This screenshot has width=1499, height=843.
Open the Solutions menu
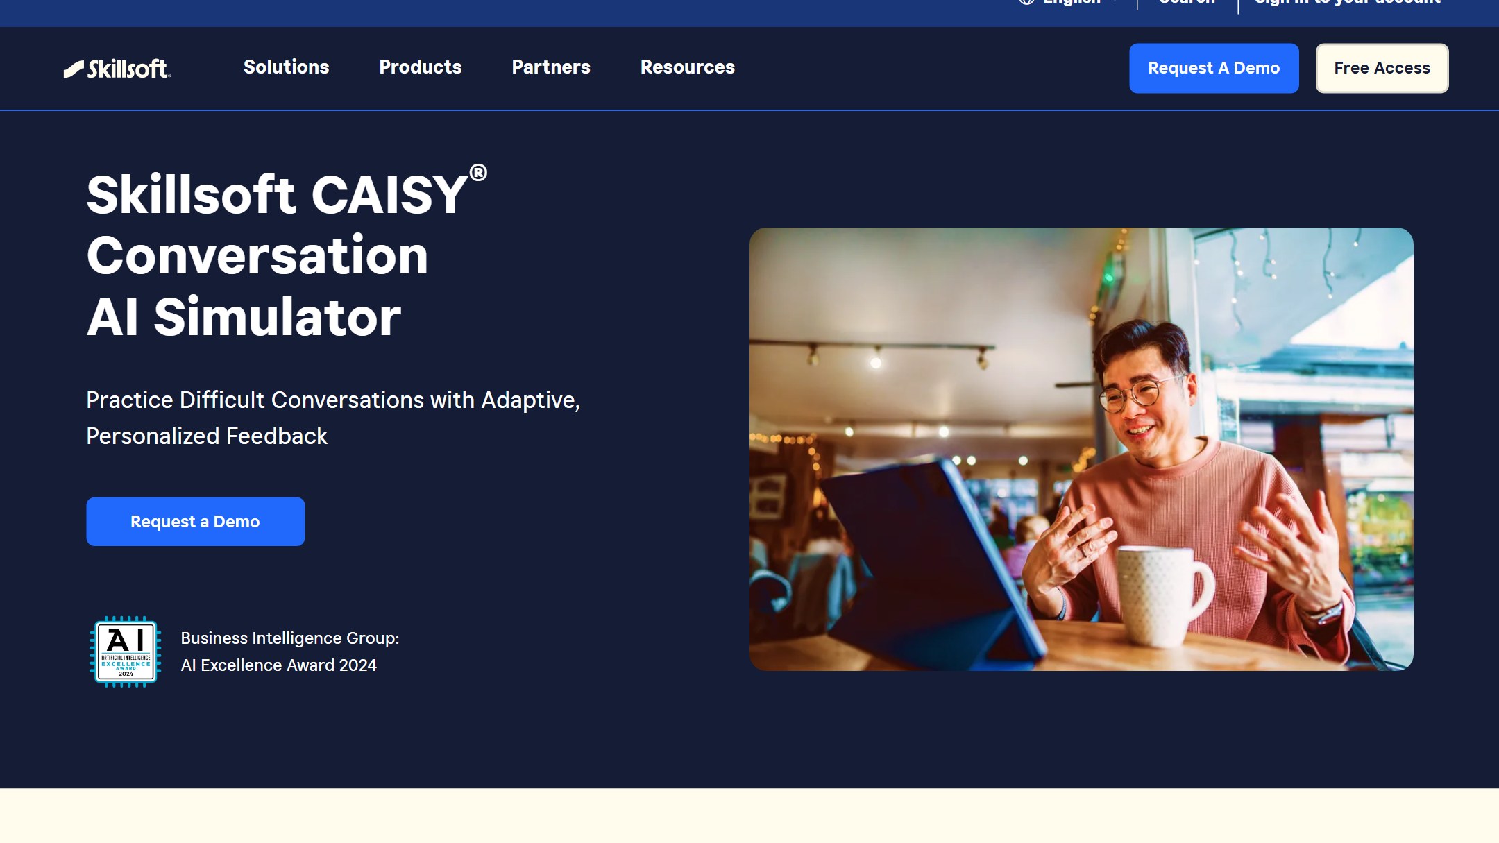pos(286,67)
